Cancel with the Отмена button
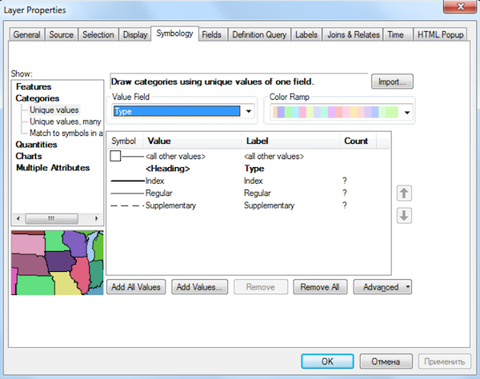Screen dimensions: 480x379 tap(386, 361)
